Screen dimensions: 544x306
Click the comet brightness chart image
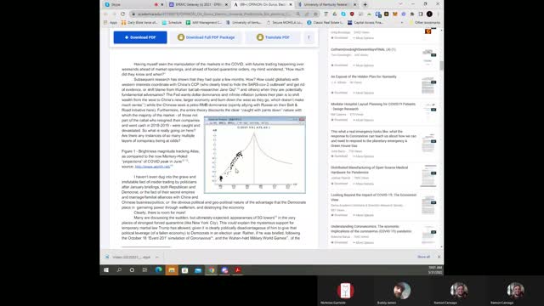(255, 155)
